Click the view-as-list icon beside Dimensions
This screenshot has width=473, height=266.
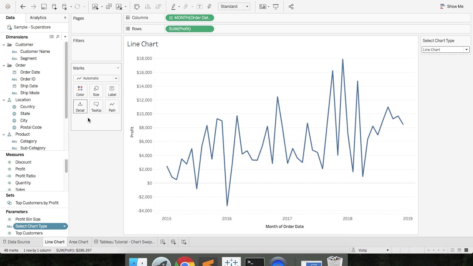coord(52,37)
